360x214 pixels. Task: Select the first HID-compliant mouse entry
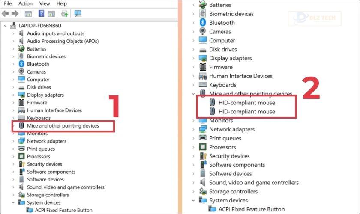[246, 103]
